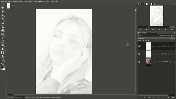
Task: Click the white background color swatch
Action: coord(4,69)
